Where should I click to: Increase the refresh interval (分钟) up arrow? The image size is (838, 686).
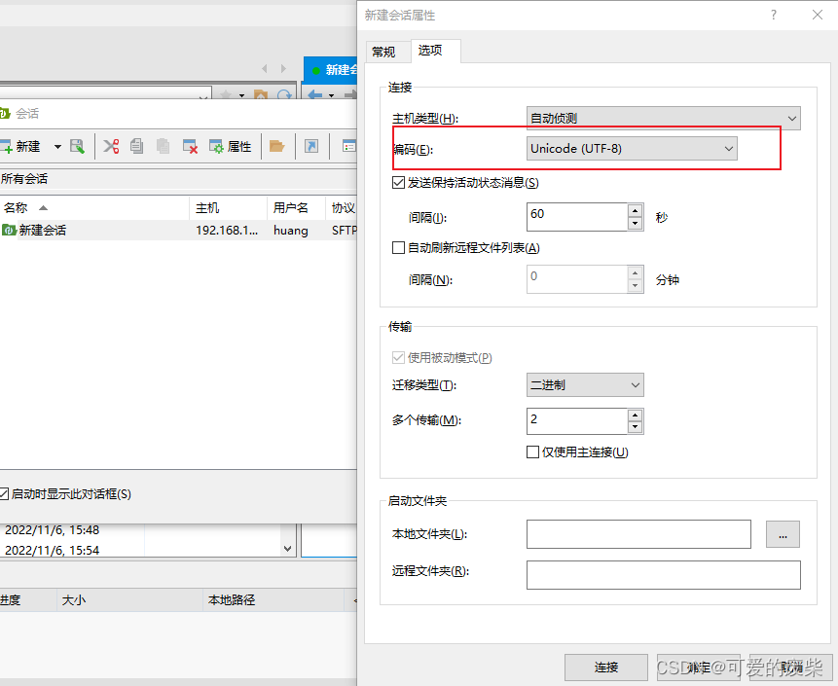(635, 272)
